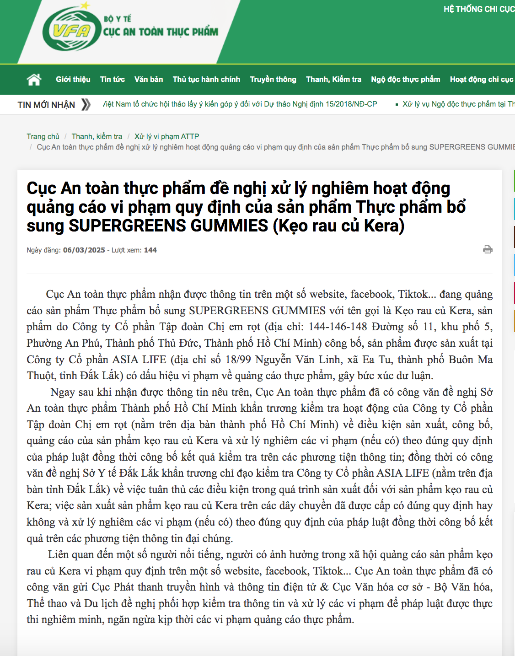Open the Thanh, Kiểm tra menu in the navigation bar
Screen dimensions: 515x656
coord(333,80)
